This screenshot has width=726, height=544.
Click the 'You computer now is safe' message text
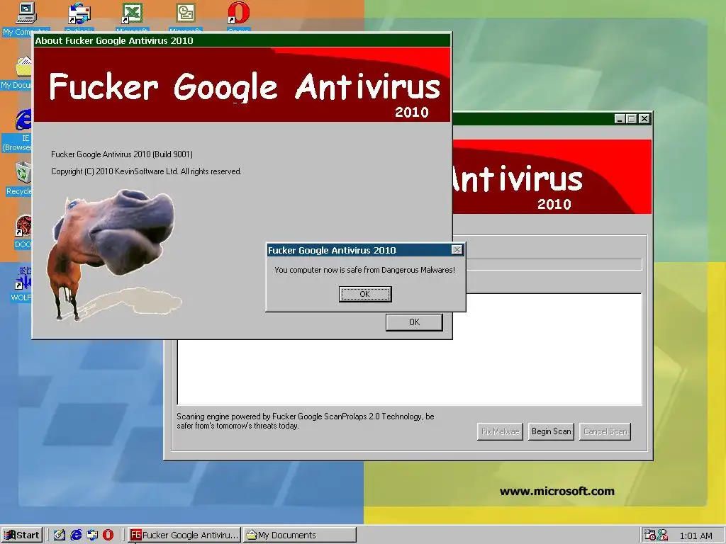(x=365, y=270)
